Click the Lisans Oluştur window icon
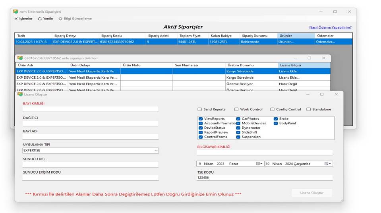The width and height of the screenshot is (381, 213). click(x=20, y=94)
